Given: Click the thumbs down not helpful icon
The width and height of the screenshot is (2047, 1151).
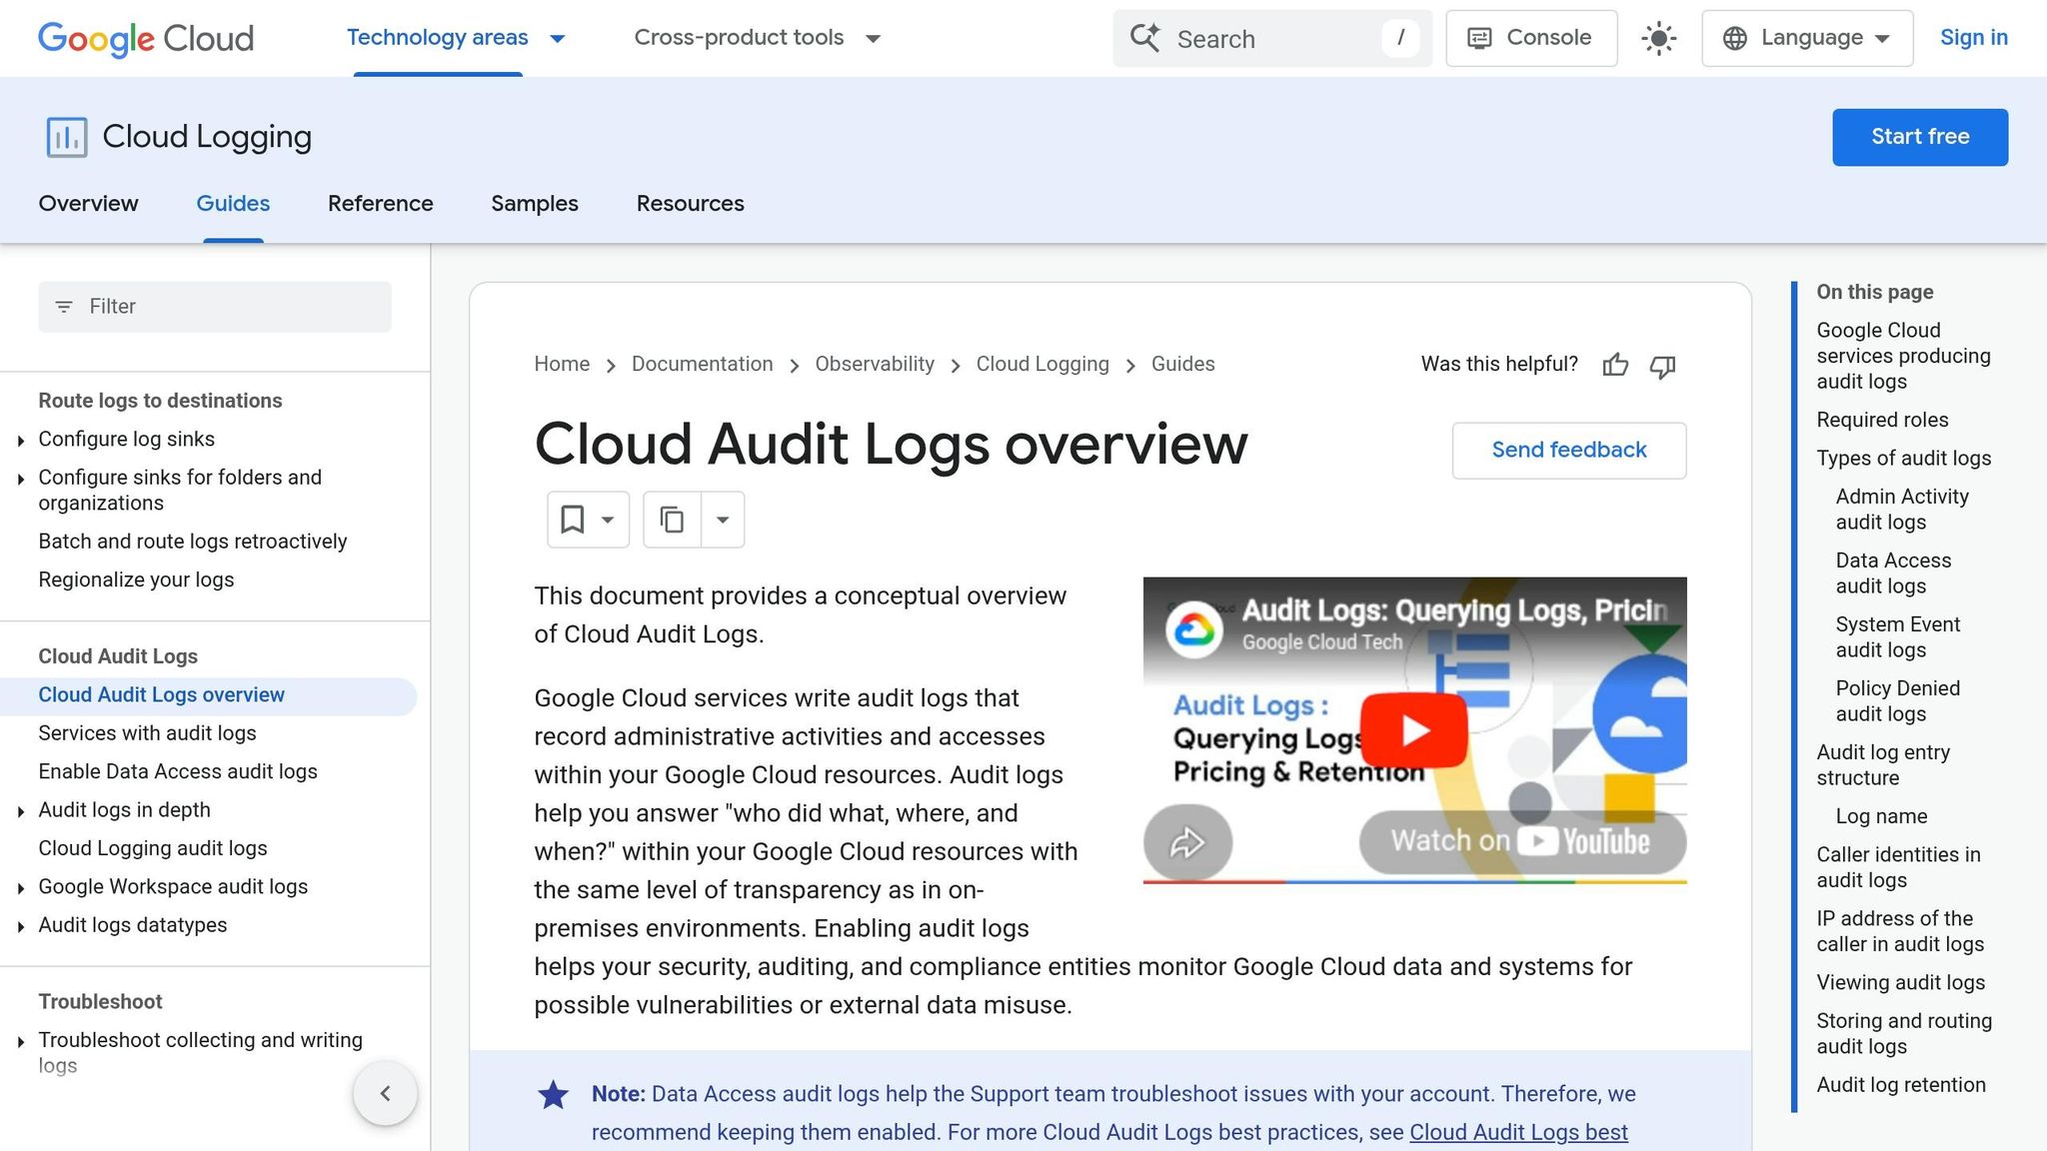Looking at the screenshot, I should pyautogui.click(x=1662, y=367).
